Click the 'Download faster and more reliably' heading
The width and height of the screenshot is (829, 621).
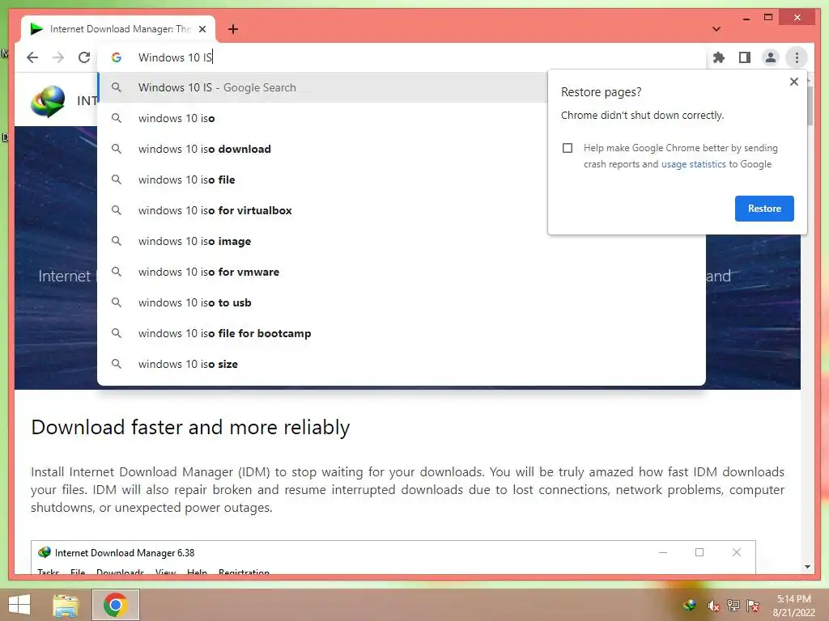pos(190,427)
